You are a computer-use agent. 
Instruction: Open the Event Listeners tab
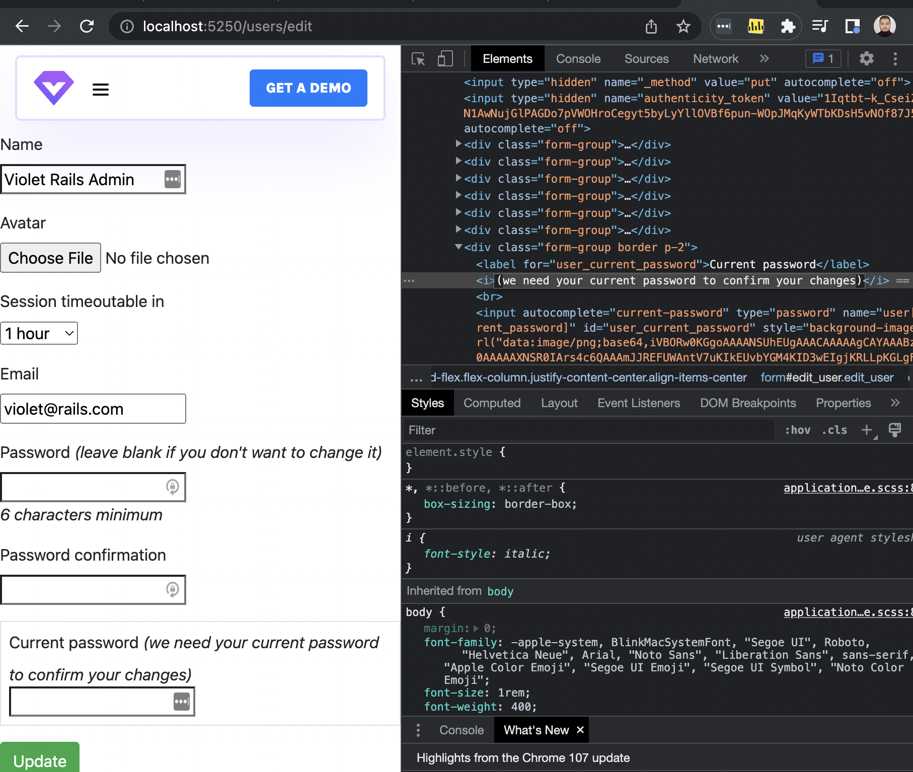(639, 403)
